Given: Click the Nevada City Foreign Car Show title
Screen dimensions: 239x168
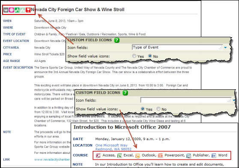Looking at the screenshot, I should [78, 9].
